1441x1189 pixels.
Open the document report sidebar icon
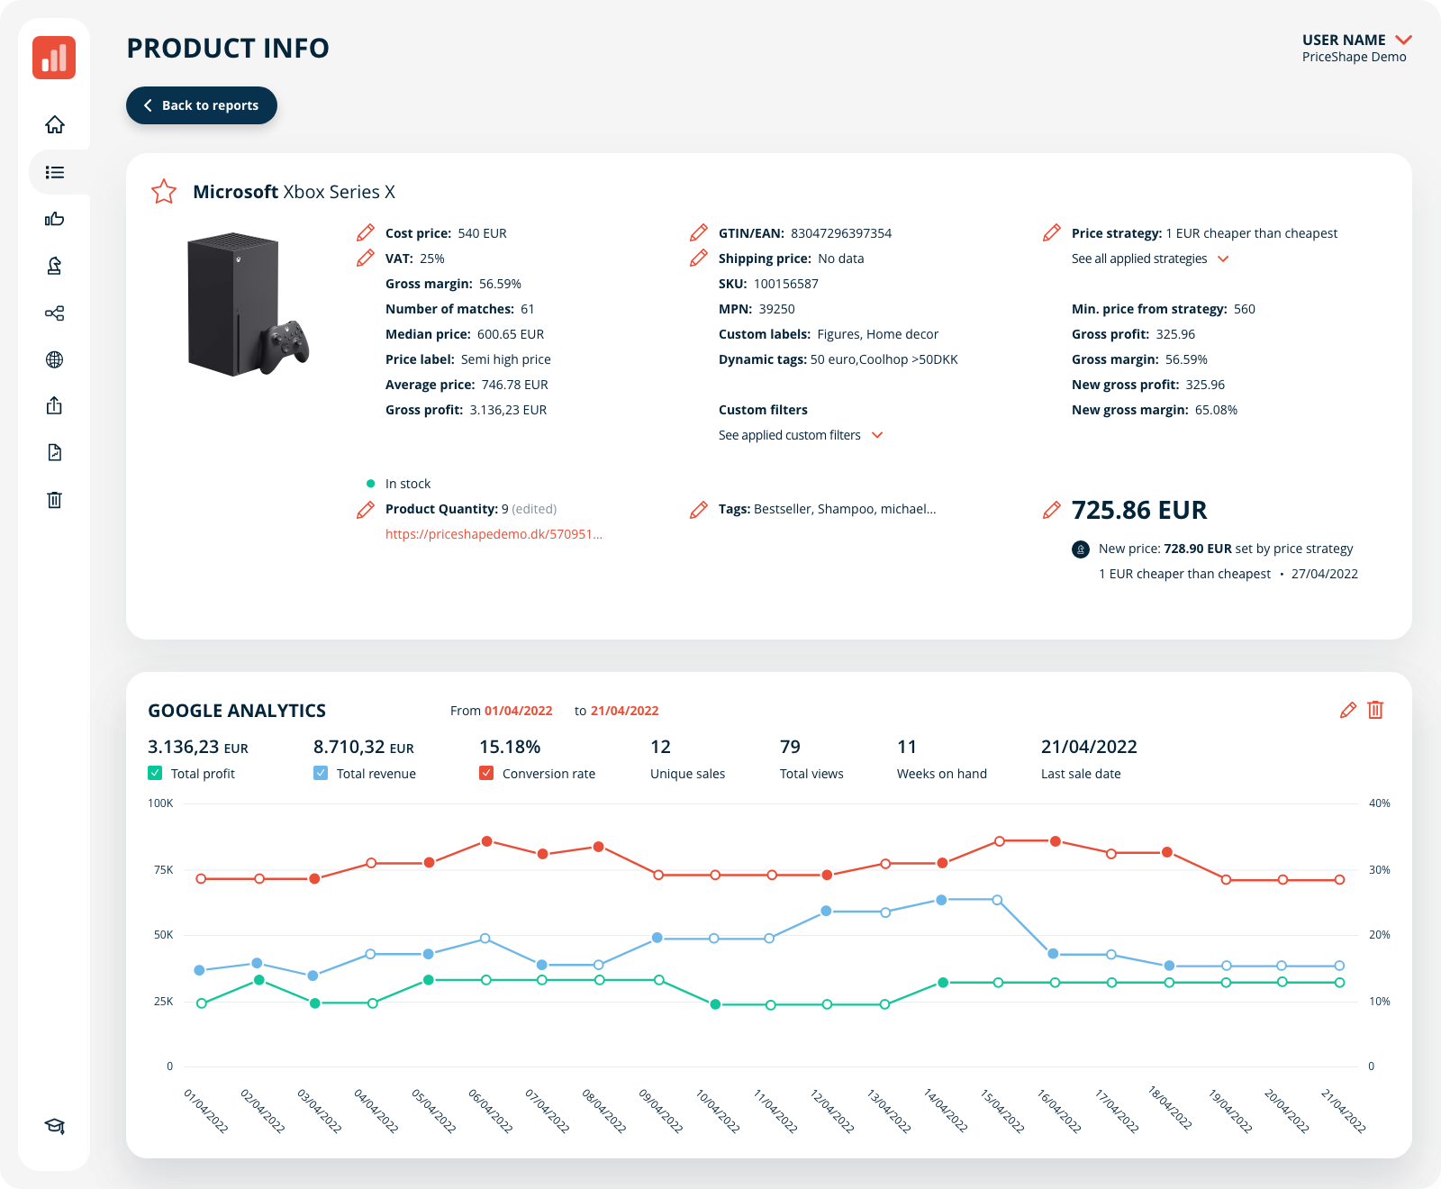55,452
